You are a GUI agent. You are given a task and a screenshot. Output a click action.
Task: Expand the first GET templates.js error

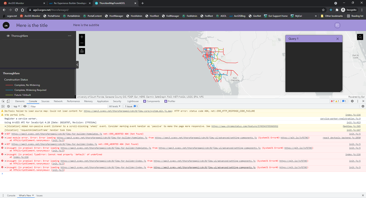tap(5, 134)
